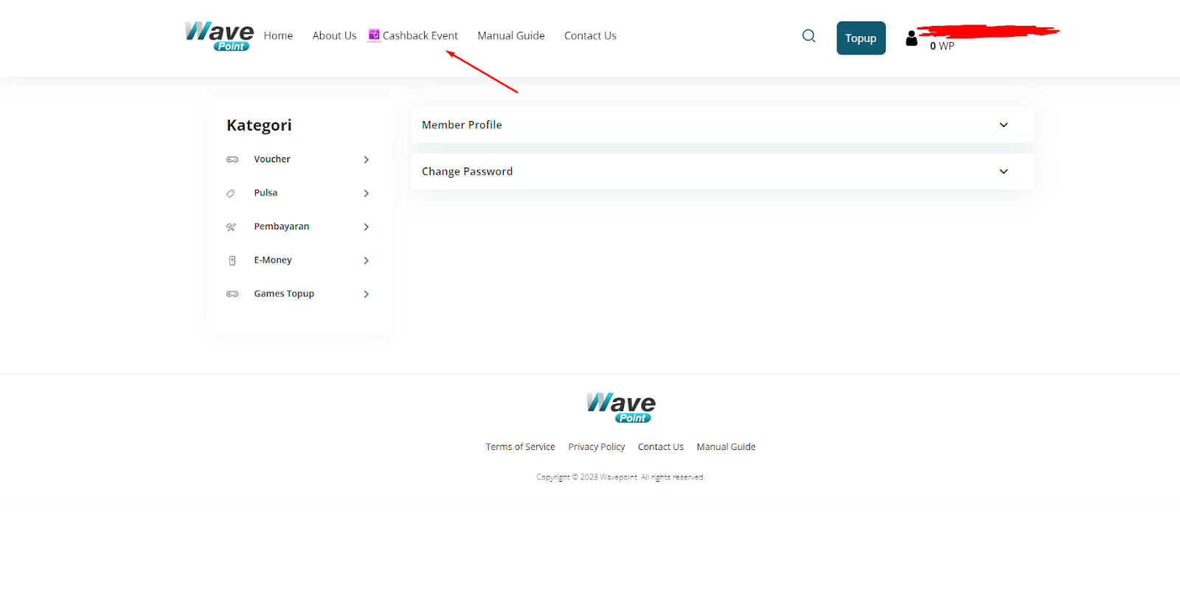Click the Pulsa tag icon
Viewport: 1180px width, 602px height.
click(x=231, y=193)
